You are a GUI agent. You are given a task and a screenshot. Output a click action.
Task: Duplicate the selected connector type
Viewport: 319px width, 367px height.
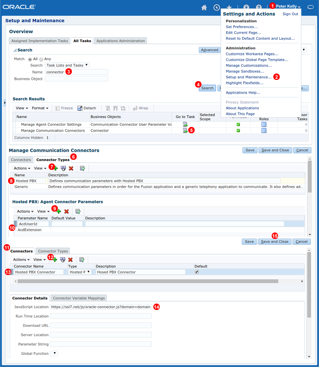(63, 168)
